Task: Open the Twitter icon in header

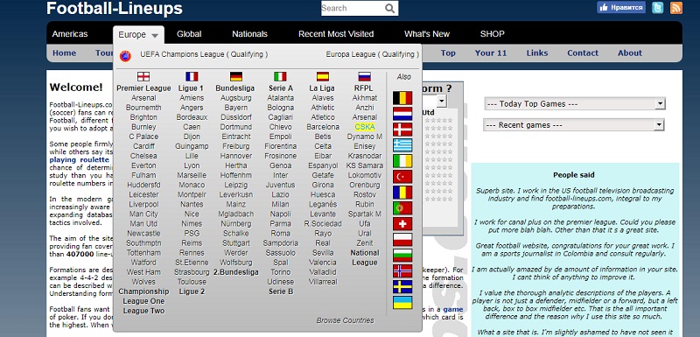Action: point(658,8)
